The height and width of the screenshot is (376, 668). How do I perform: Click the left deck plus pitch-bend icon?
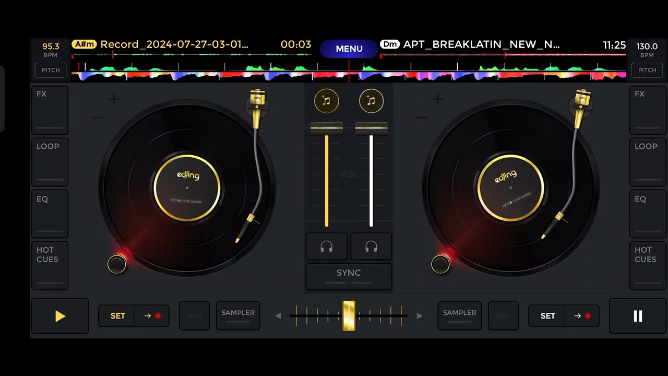point(114,99)
